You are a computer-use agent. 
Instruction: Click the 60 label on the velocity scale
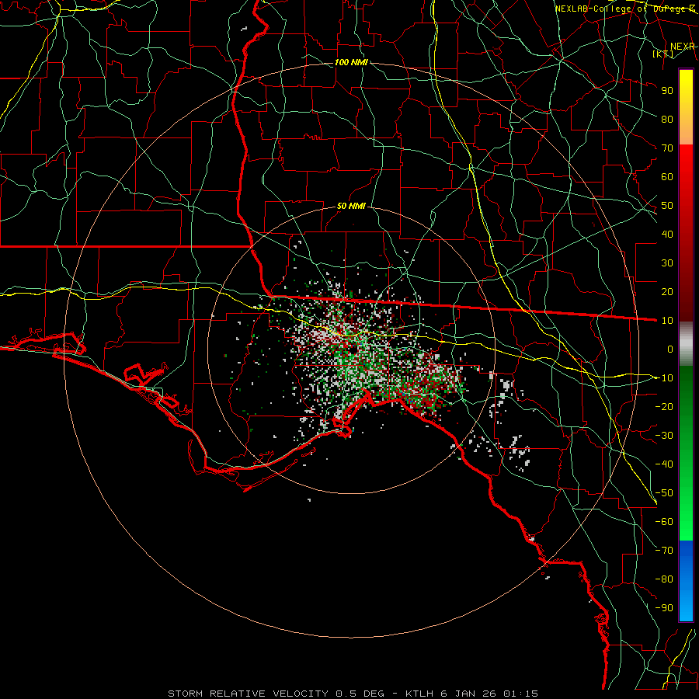click(667, 176)
